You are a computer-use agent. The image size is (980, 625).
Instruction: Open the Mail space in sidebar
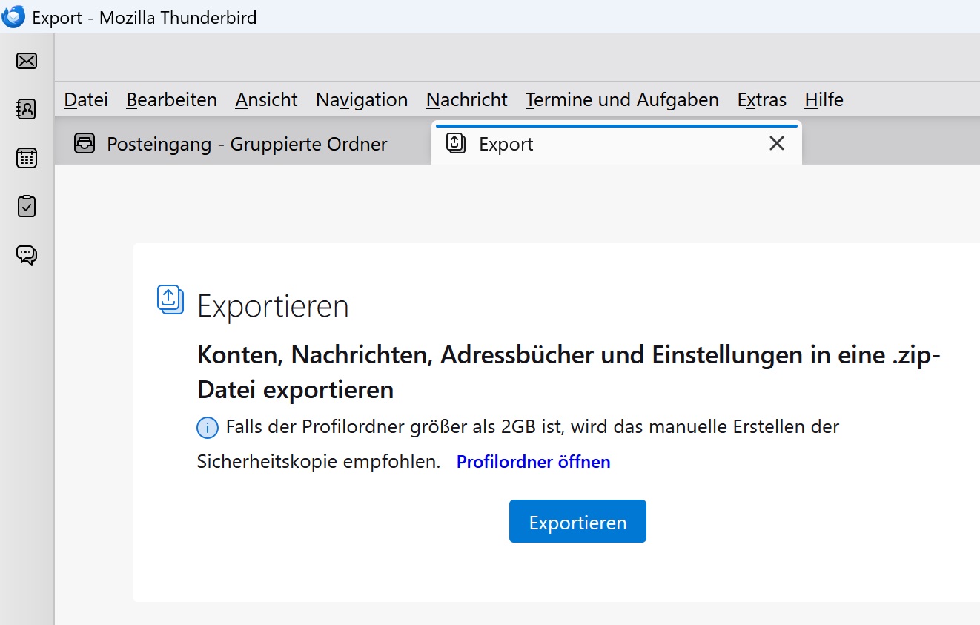(x=27, y=61)
